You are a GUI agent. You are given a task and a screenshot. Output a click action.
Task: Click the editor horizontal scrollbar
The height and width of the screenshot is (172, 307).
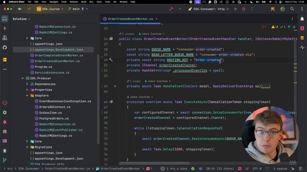click(154, 163)
